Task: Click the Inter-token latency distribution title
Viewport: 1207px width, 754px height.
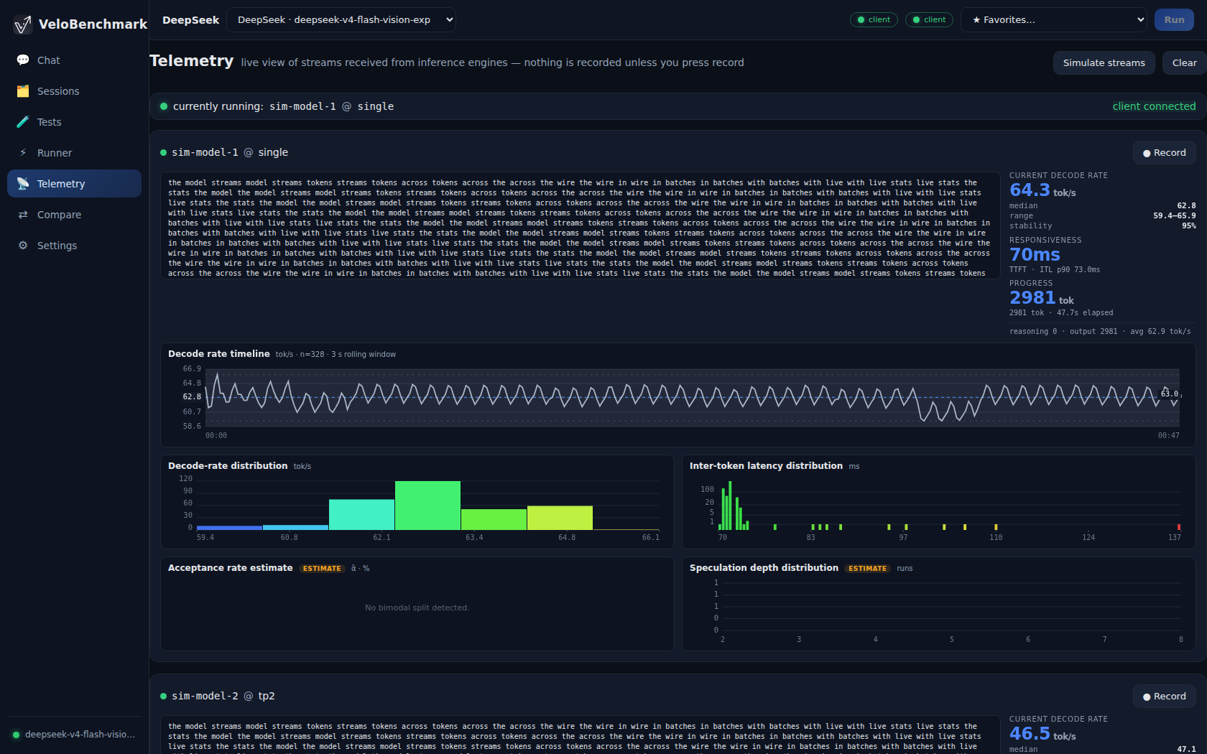Action: 766,466
